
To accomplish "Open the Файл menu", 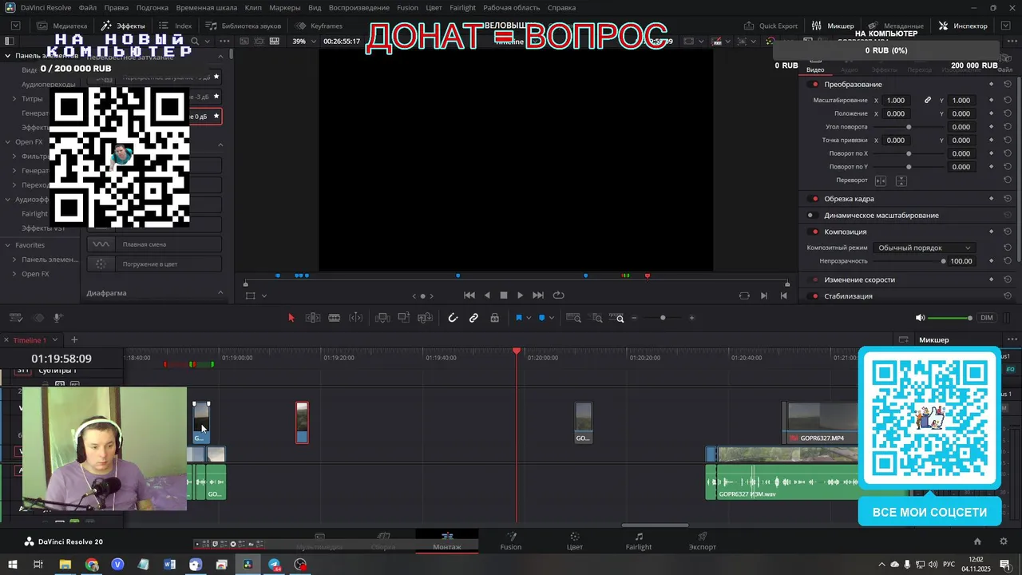I will (88, 7).
